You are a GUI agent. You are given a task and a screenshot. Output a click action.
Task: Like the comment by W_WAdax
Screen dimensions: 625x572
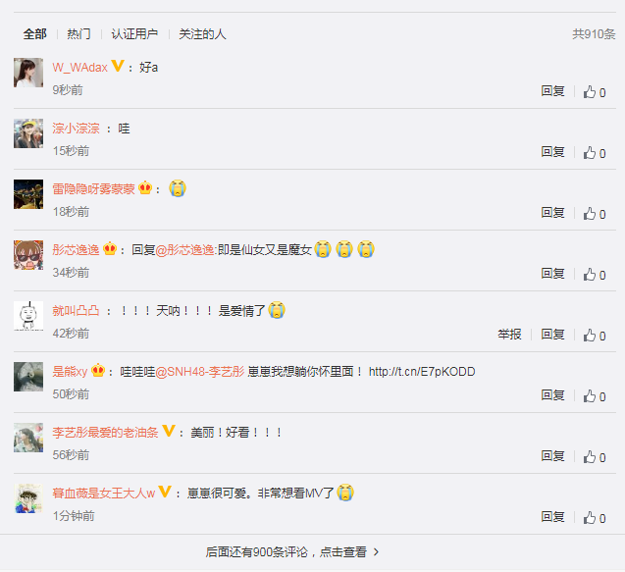point(595,92)
